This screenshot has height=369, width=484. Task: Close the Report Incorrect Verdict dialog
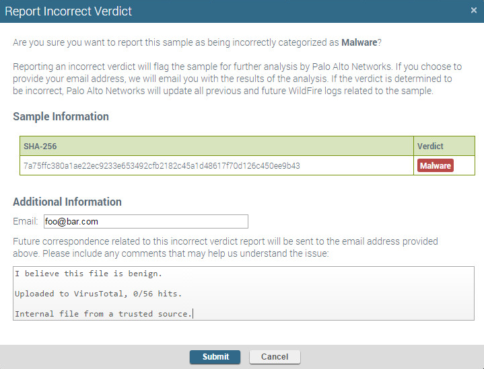pos(474,10)
